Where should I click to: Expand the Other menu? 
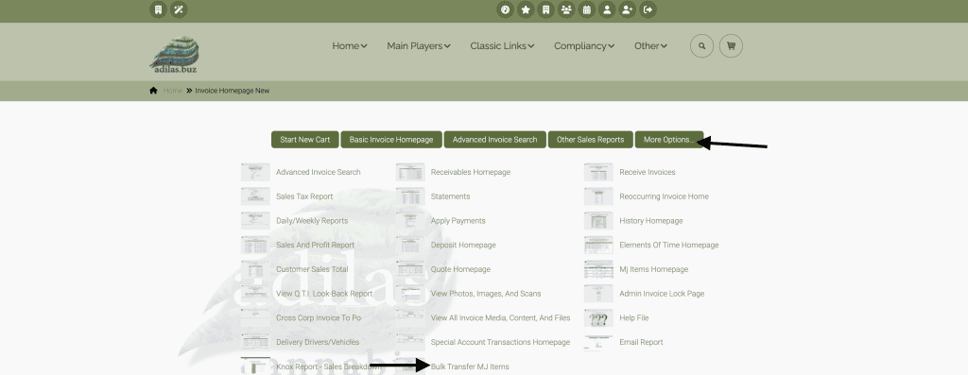[x=650, y=45]
